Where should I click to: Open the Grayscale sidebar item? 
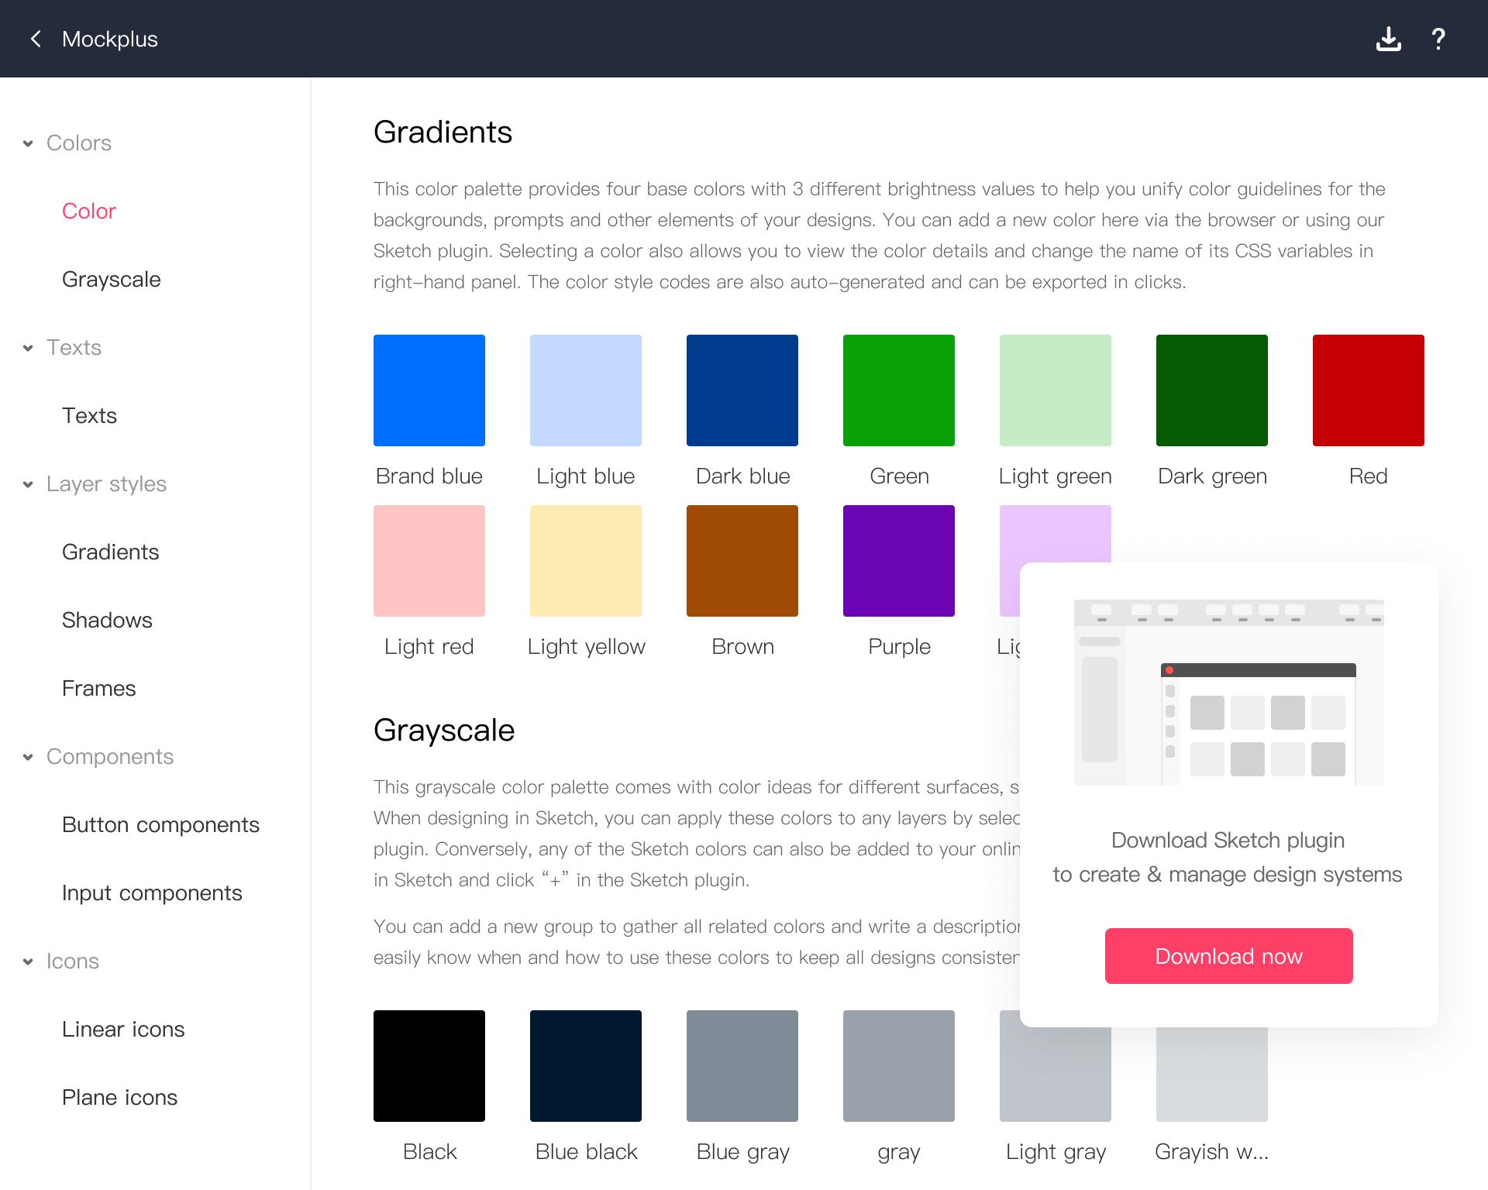click(x=111, y=279)
